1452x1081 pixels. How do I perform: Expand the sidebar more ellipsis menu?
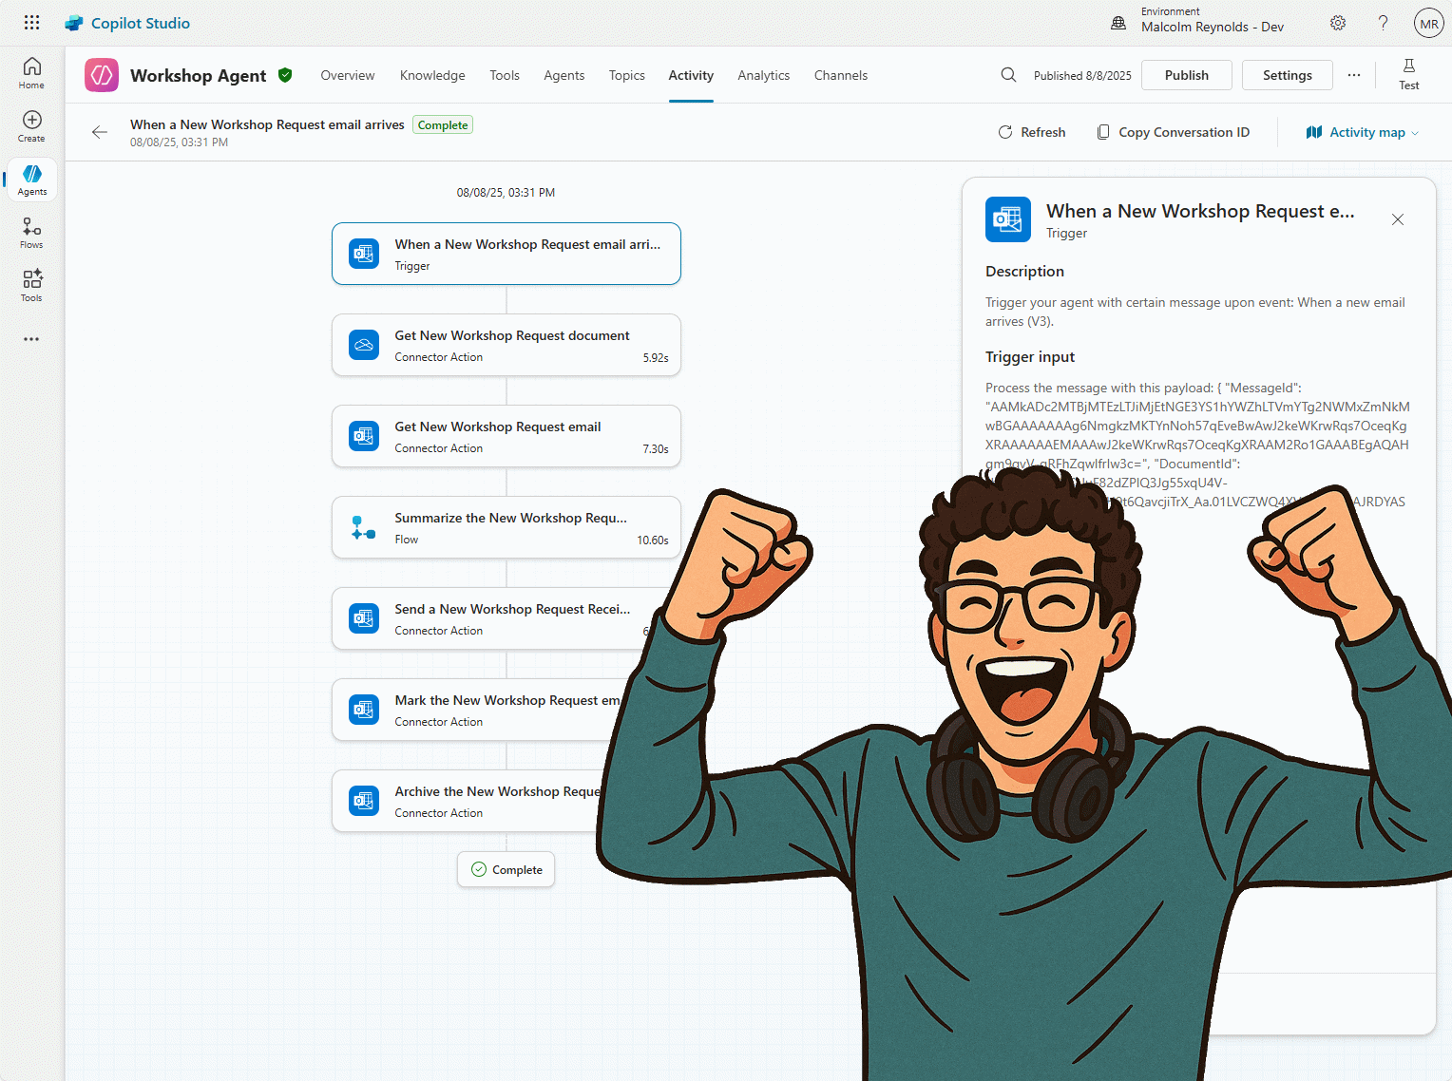point(31,339)
